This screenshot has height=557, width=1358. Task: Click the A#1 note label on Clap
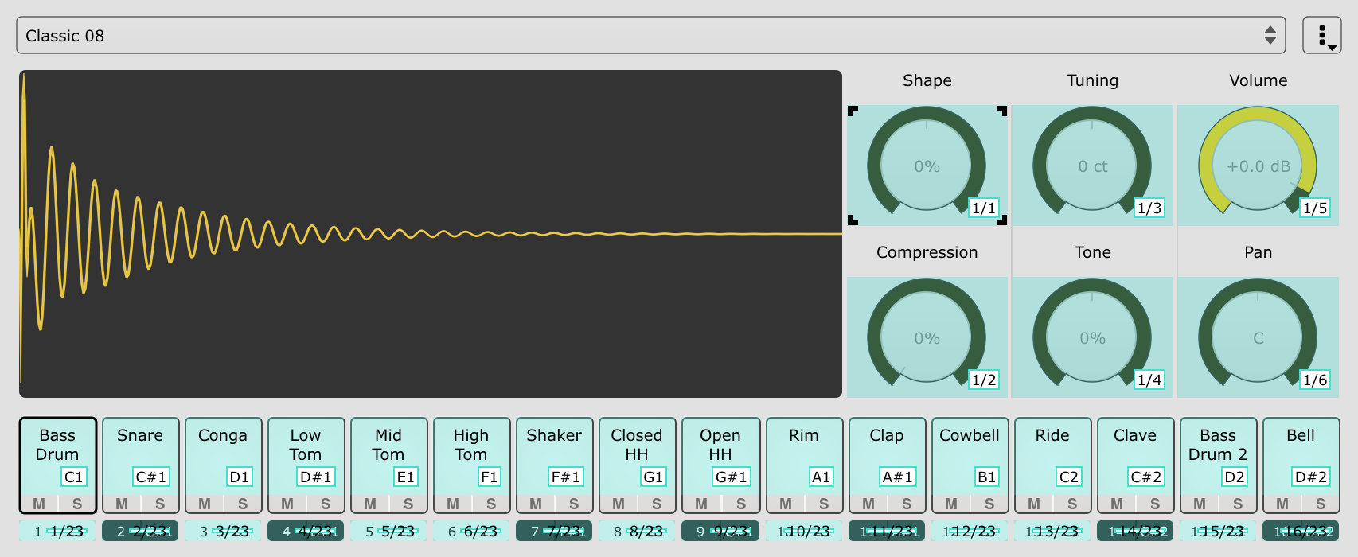897,477
